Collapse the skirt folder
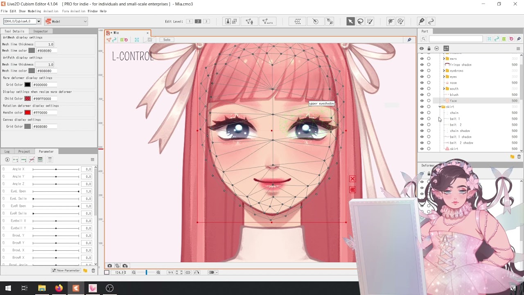524x295 pixels. [x=440, y=107]
